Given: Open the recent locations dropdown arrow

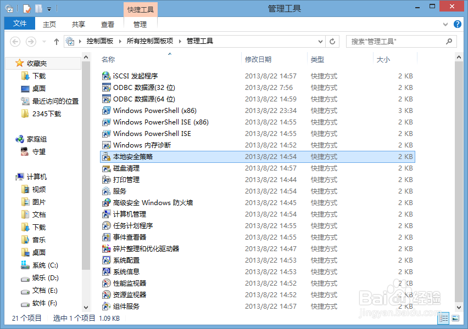Looking at the screenshot, I should [44, 42].
